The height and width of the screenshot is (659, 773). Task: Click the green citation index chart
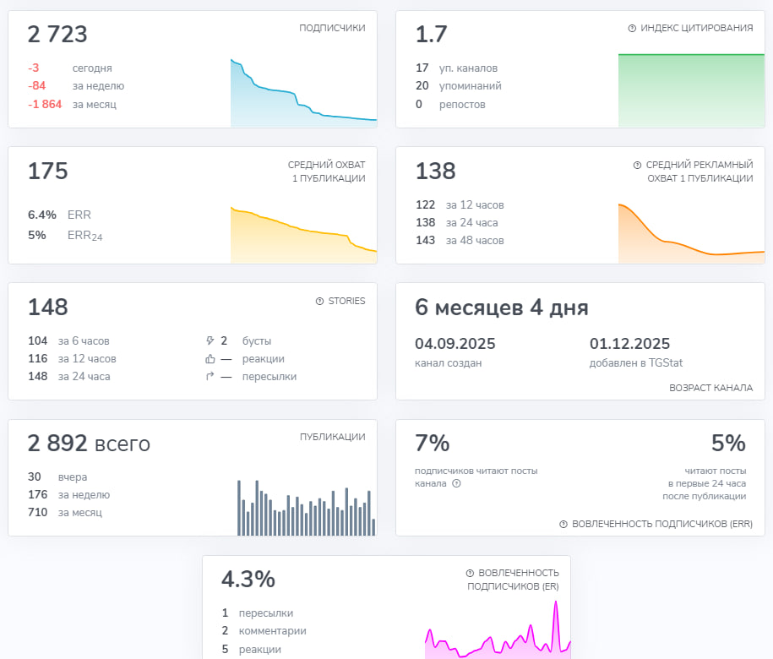click(690, 89)
